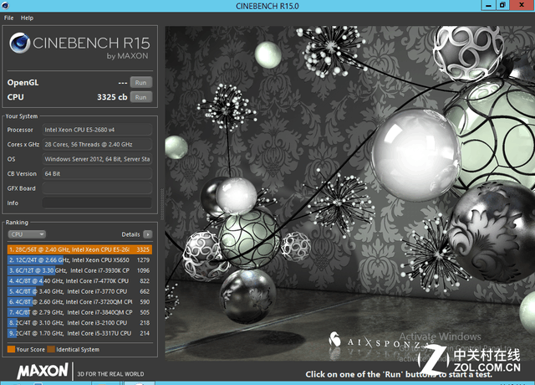This screenshot has height=385, width=535.
Task: Click the empty GFX Board field
Action: coord(97,188)
